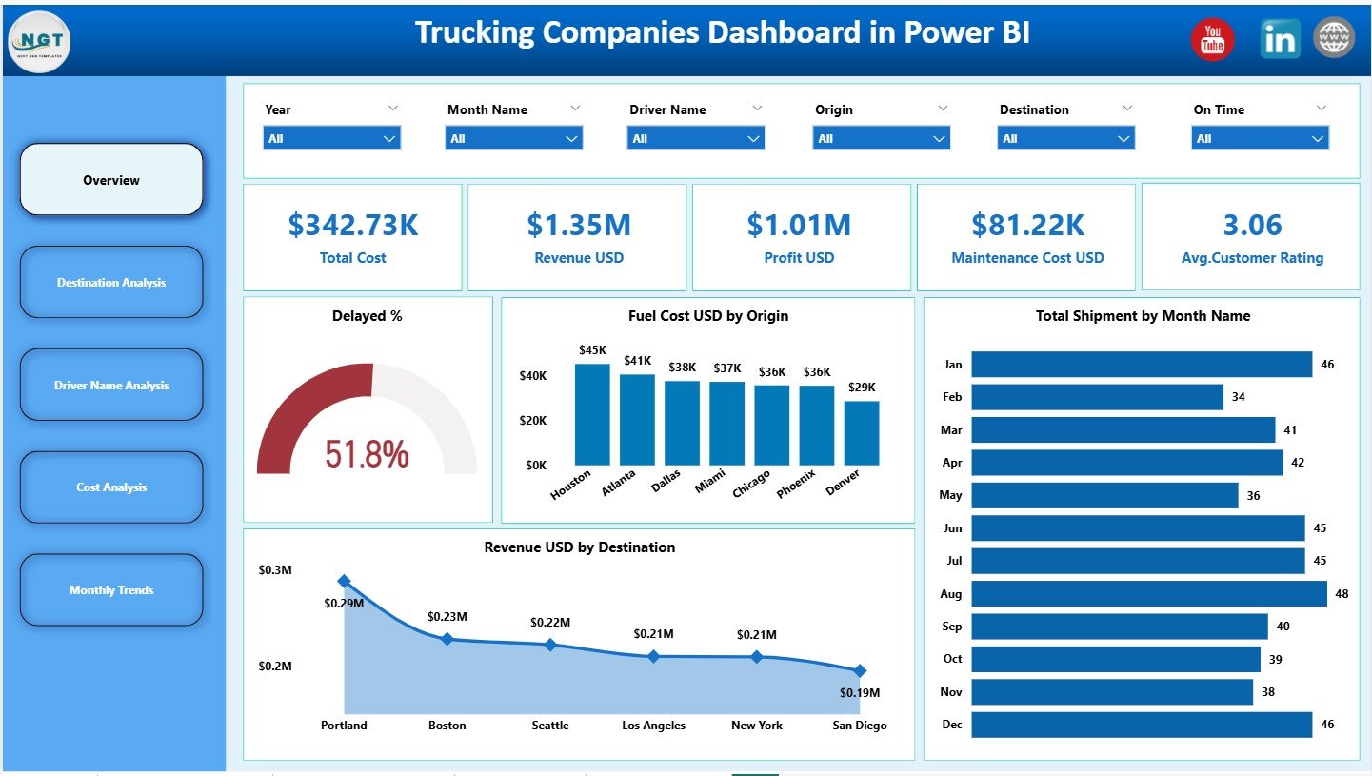The height and width of the screenshot is (776, 1372).
Task: Open the Month Name filter dropdown
Action: (573, 138)
